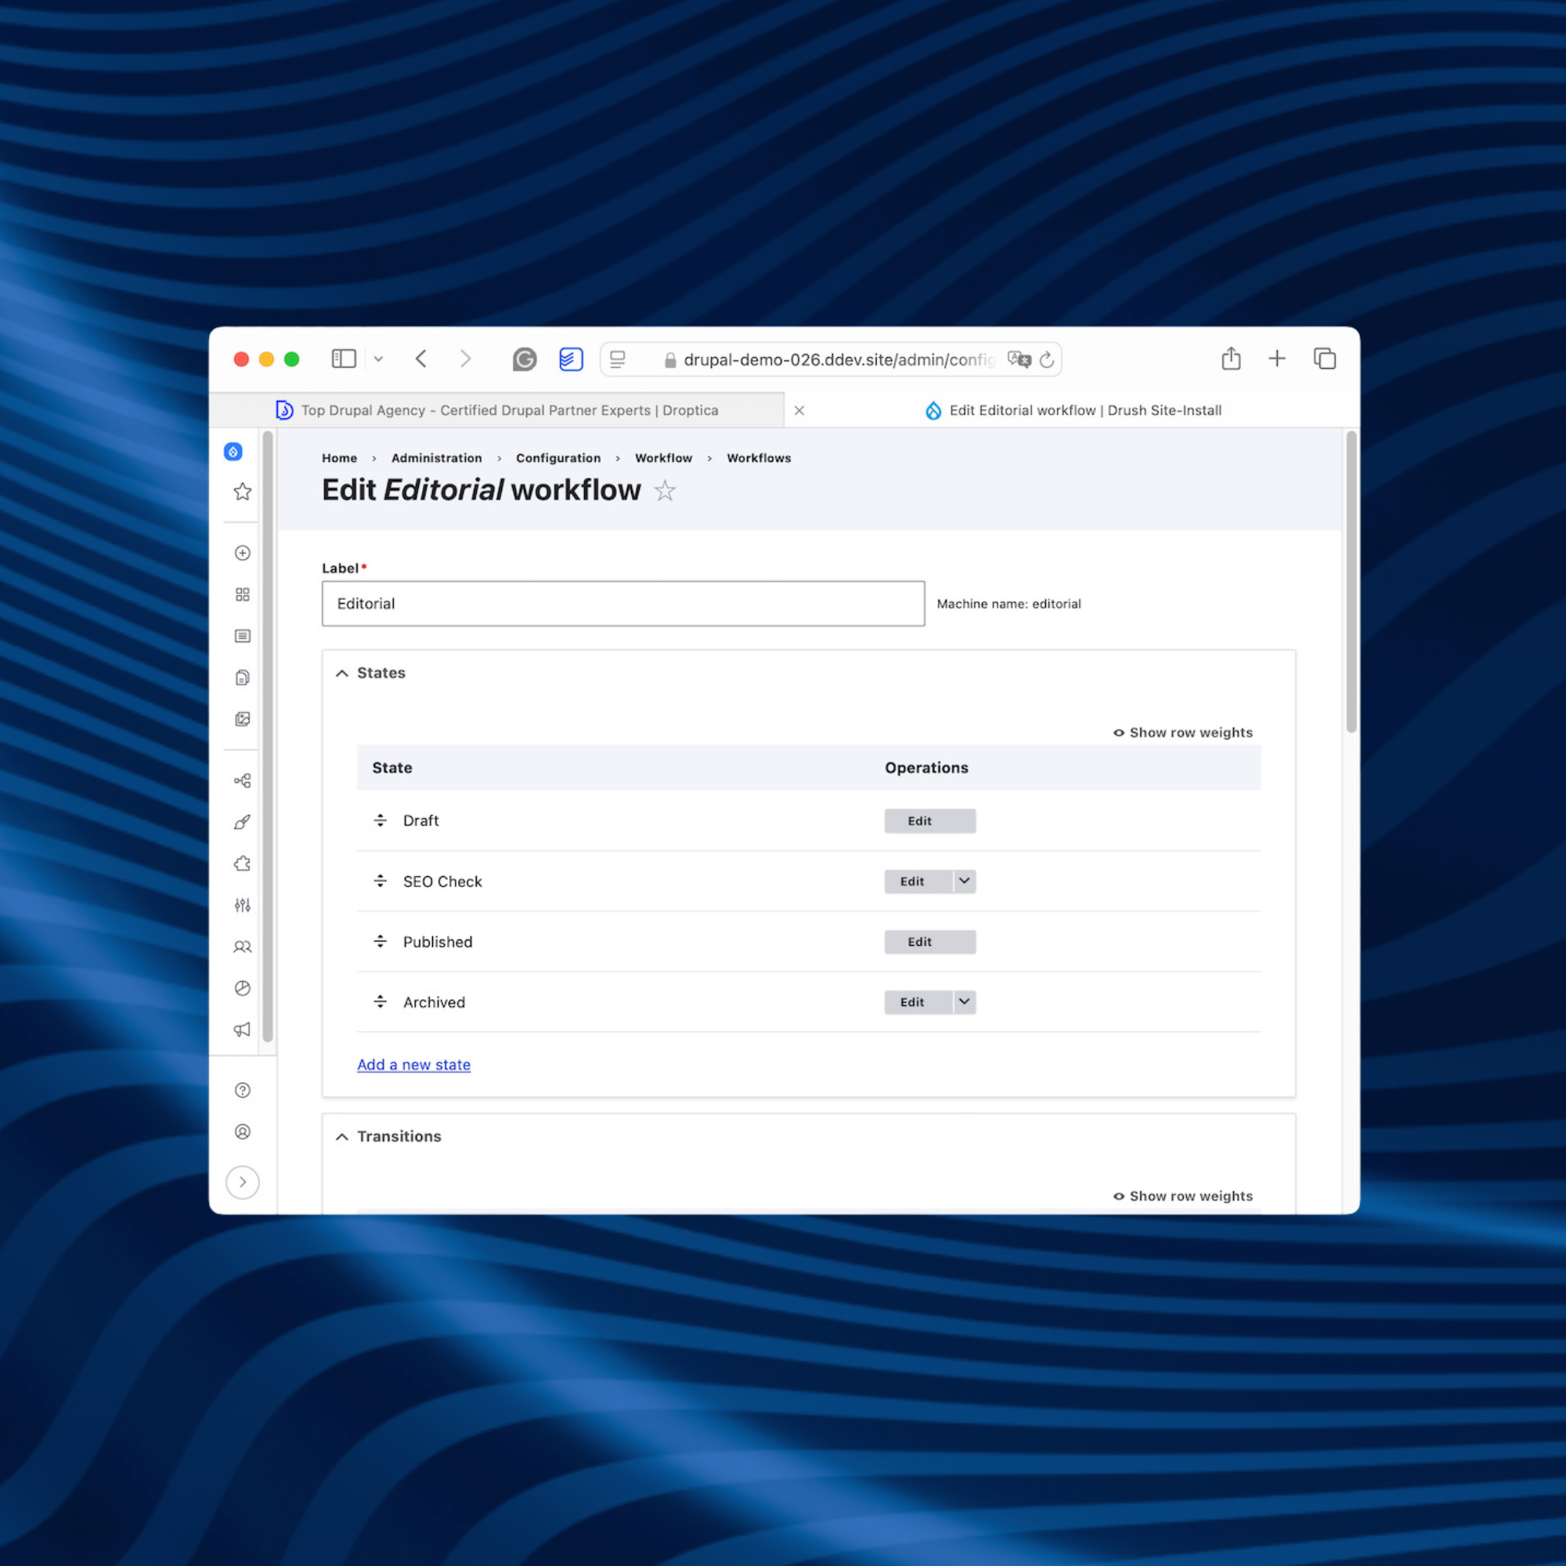Open the Shortcuts star in sidebar
Image resolution: width=1566 pixels, height=1566 pixels.
coord(243,492)
